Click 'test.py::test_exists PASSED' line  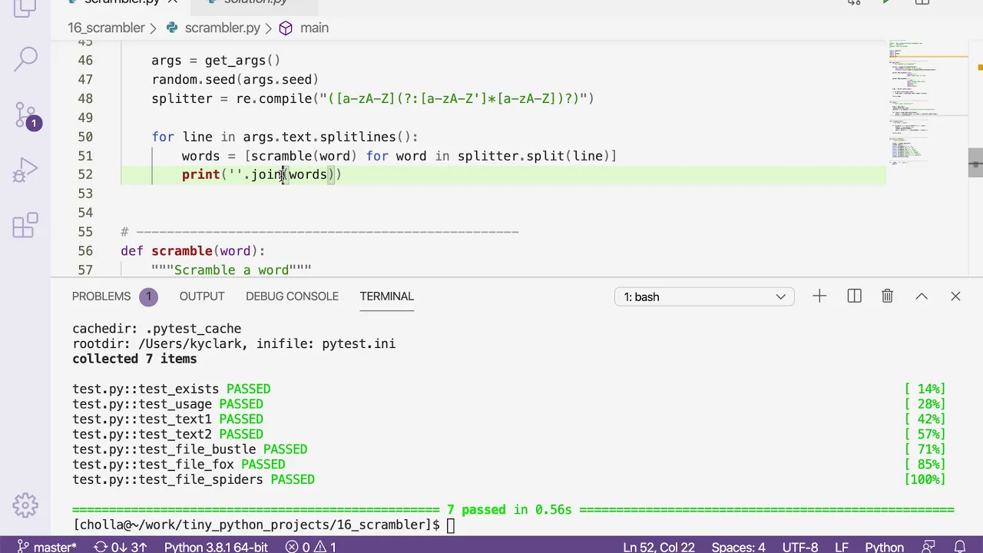(171, 389)
